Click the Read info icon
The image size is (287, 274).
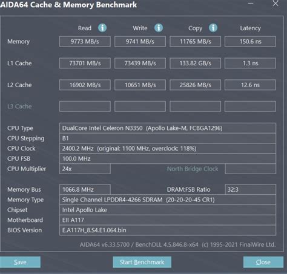102,28
